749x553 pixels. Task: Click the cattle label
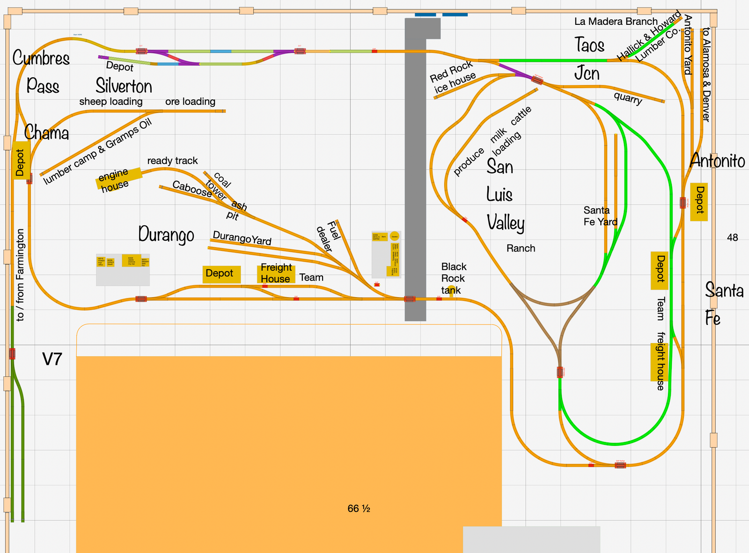click(521, 116)
